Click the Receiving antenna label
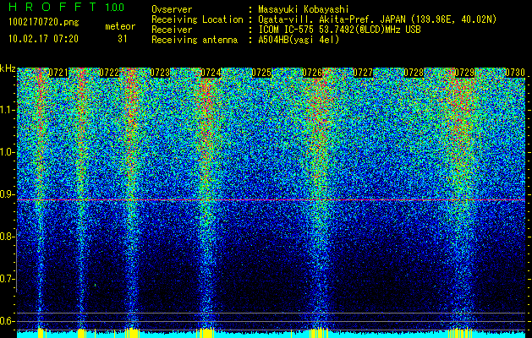This screenshot has width=532, height=338. [x=195, y=40]
